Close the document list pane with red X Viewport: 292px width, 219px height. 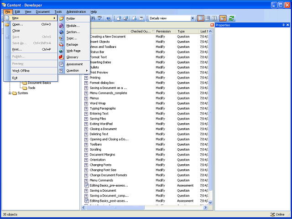(x=212, y=25)
